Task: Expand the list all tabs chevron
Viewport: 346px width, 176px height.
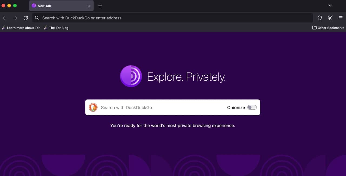Action: pos(330,6)
